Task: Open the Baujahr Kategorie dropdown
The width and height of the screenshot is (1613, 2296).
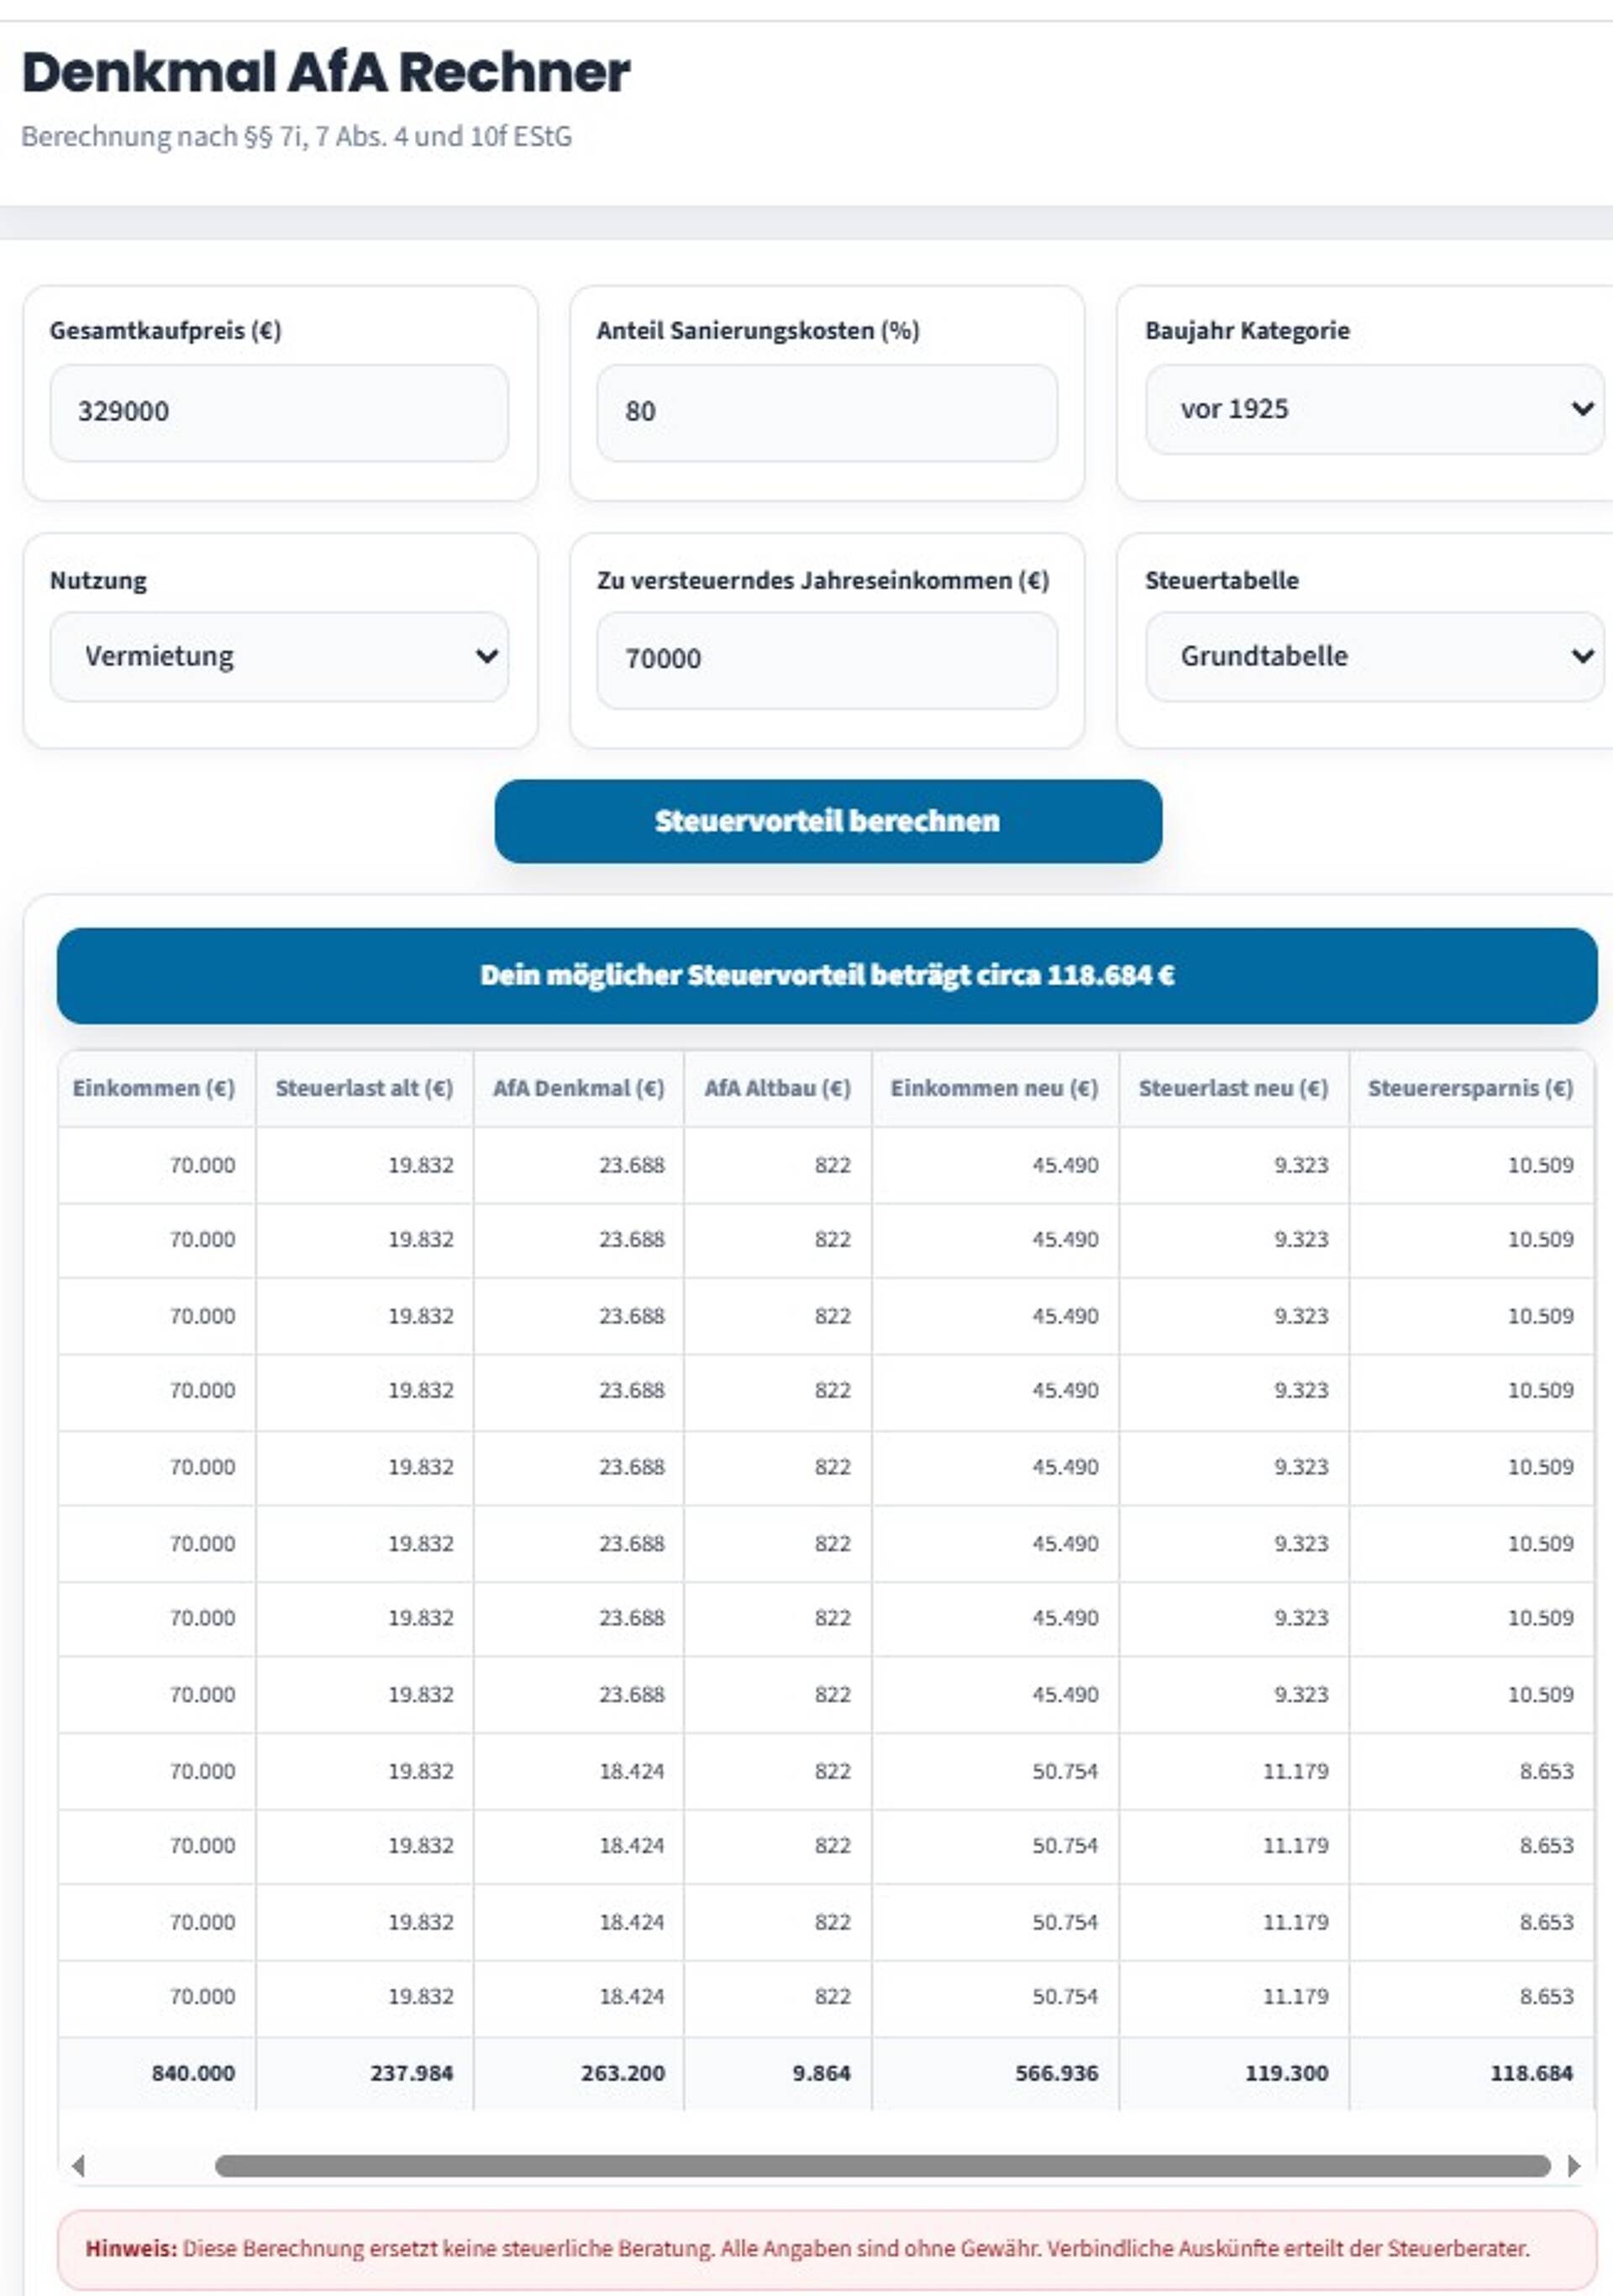Action: [x=1375, y=409]
